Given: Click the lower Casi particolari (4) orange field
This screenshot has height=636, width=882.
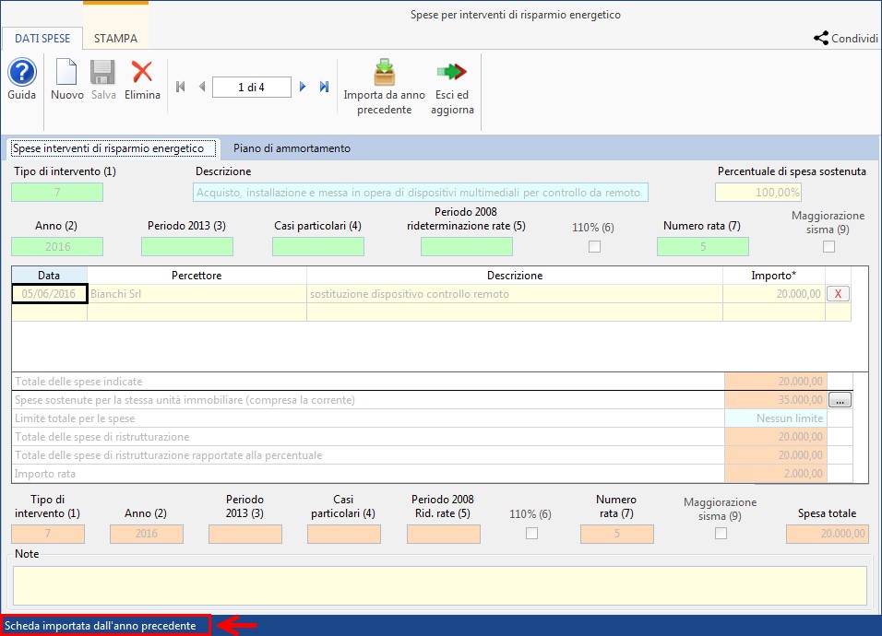Looking at the screenshot, I should pos(344,534).
